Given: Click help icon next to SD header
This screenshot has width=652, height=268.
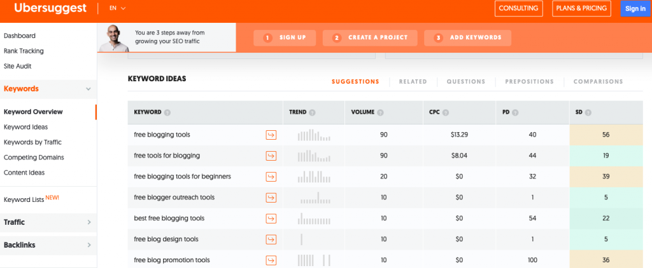Looking at the screenshot, I should click(x=588, y=112).
